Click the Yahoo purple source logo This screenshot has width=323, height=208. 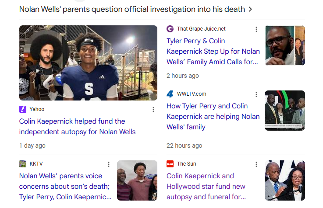point(23,109)
